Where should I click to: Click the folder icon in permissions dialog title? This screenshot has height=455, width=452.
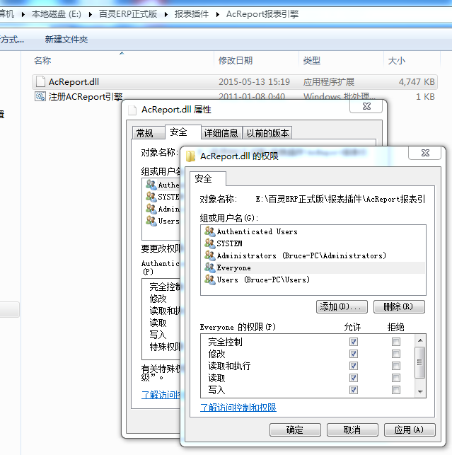190,156
